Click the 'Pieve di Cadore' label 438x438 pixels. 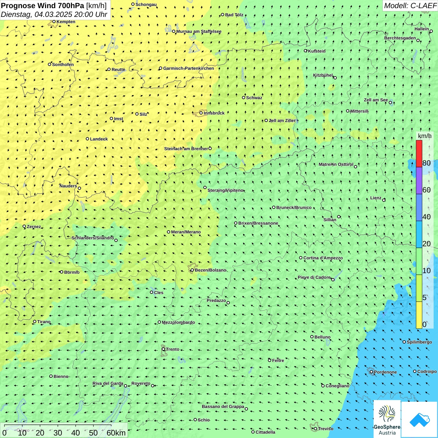point(314,277)
